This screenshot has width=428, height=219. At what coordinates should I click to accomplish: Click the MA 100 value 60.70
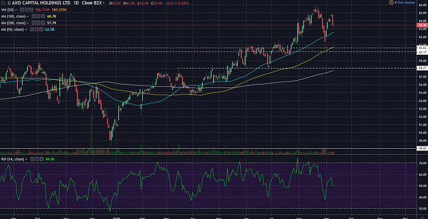[51, 17]
